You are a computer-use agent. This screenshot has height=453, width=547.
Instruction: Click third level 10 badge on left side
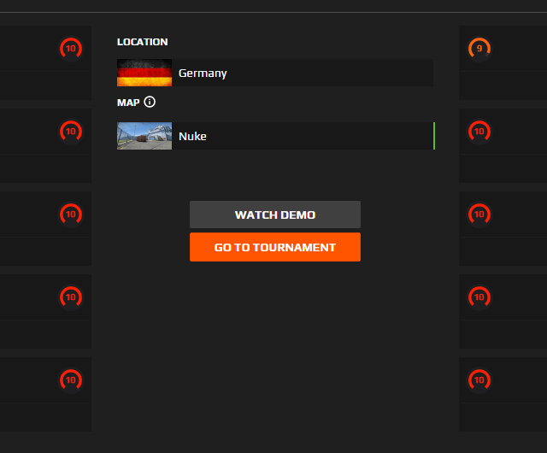tap(71, 214)
